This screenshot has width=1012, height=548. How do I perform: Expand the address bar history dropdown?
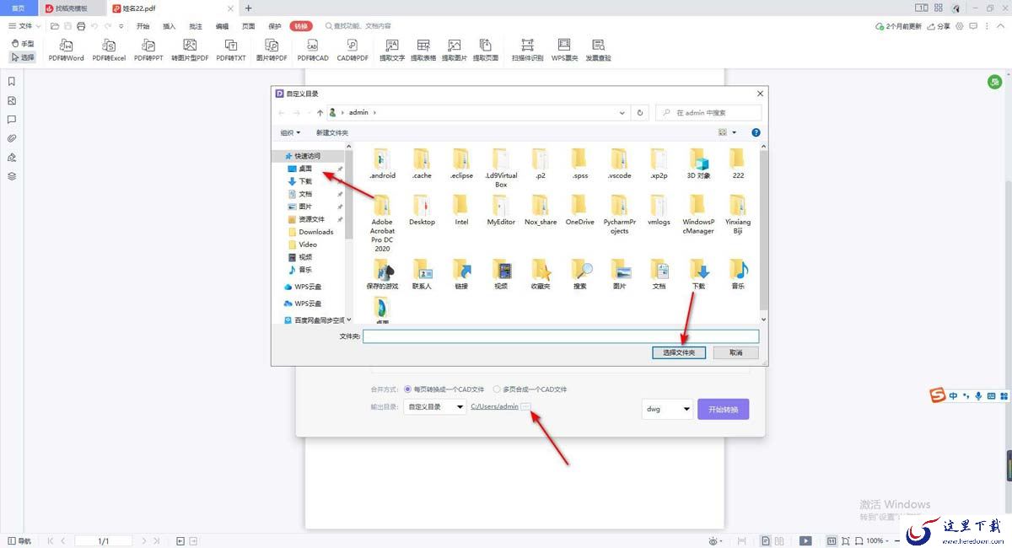(x=622, y=112)
